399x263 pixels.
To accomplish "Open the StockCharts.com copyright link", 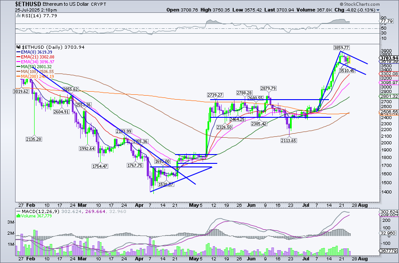I will click(359, 4).
